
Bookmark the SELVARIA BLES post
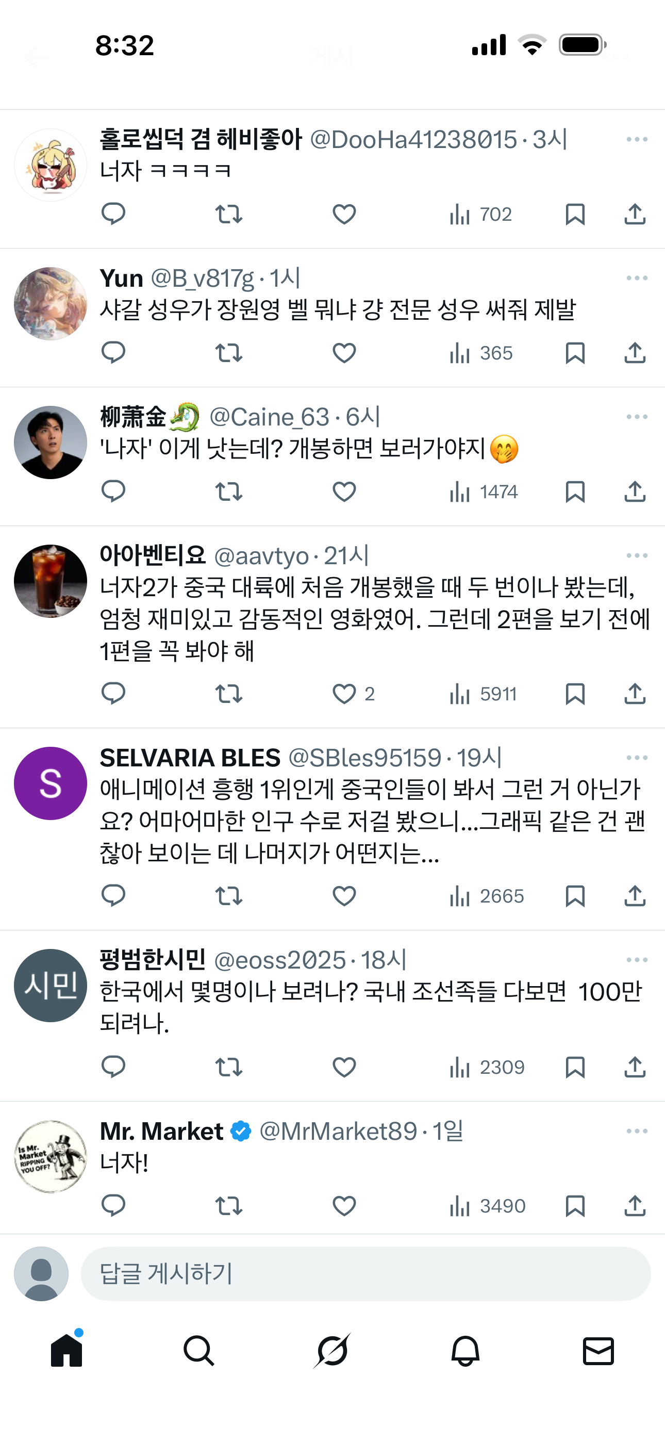coord(575,896)
